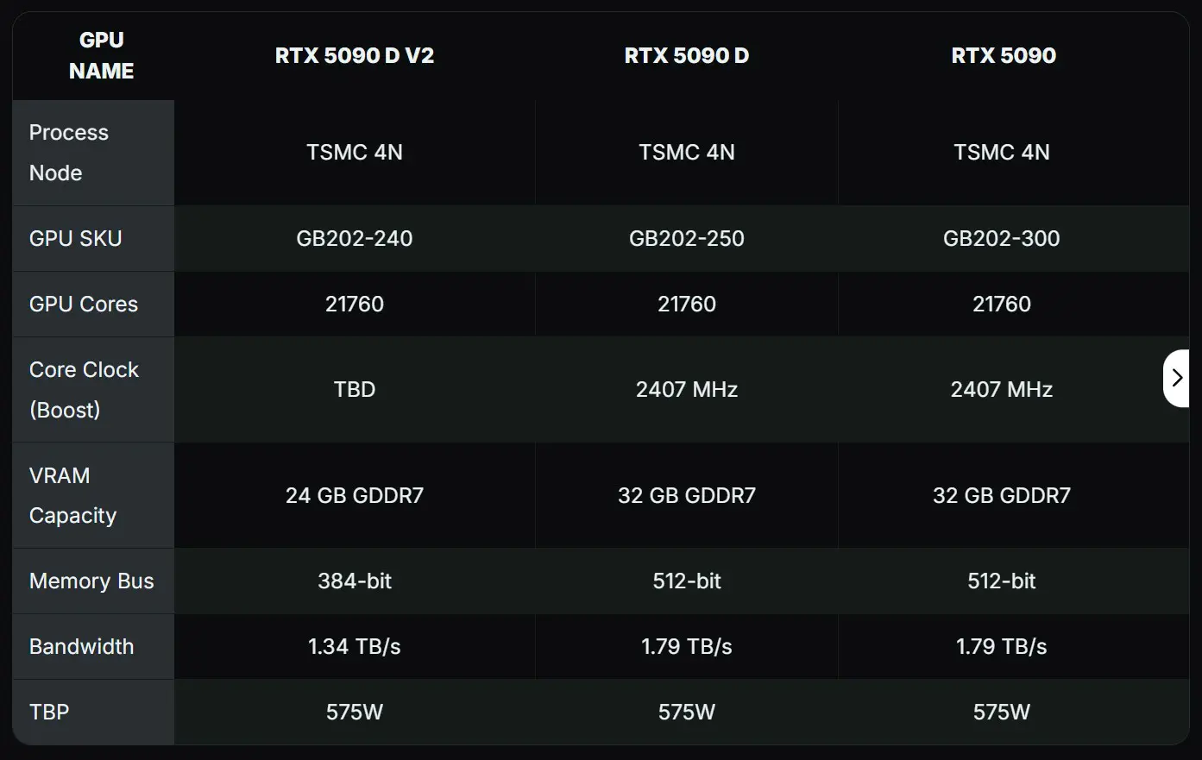Click the 384-bit memory bus cell
1202x760 pixels.
coord(355,581)
